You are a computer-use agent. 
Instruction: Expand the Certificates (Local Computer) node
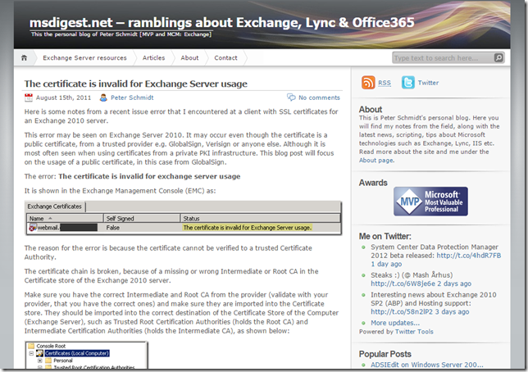31,353
